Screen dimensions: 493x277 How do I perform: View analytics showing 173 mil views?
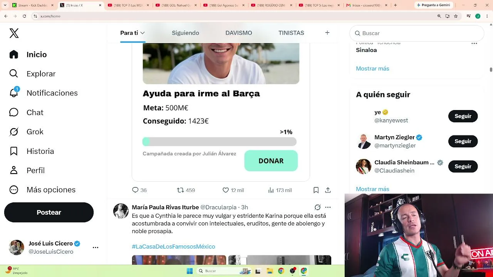tap(280, 190)
